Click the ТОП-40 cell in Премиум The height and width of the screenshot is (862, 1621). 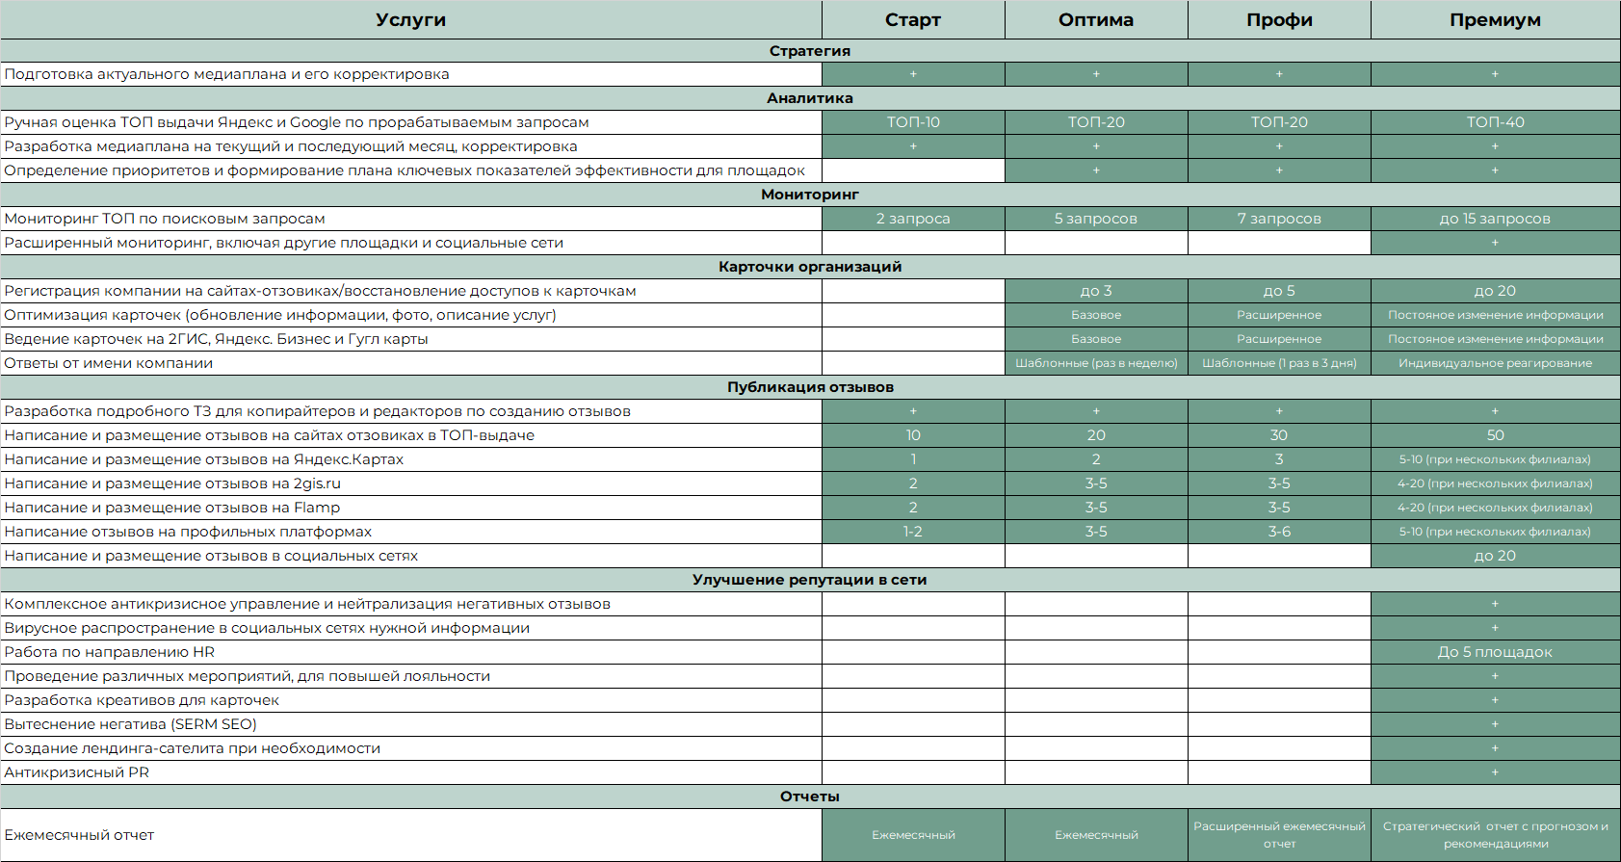[x=1494, y=122]
